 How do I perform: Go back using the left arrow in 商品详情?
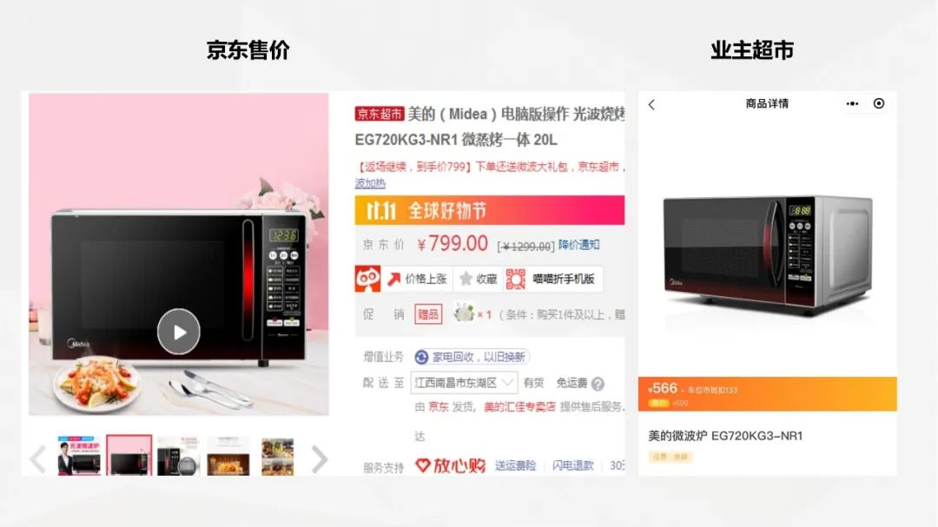[651, 105]
